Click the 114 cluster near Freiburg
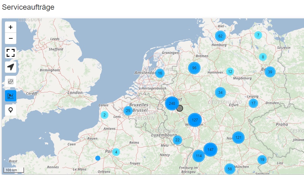The height and width of the screenshot is (175, 304). coord(199,156)
